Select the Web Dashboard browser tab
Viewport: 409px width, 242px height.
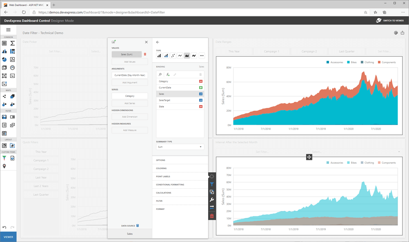pyautogui.click(x=27, y=4)
